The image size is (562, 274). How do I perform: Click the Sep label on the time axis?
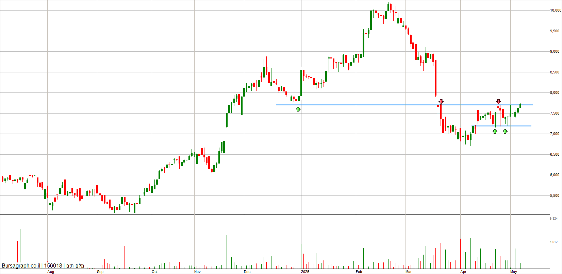tap(100, 272)
